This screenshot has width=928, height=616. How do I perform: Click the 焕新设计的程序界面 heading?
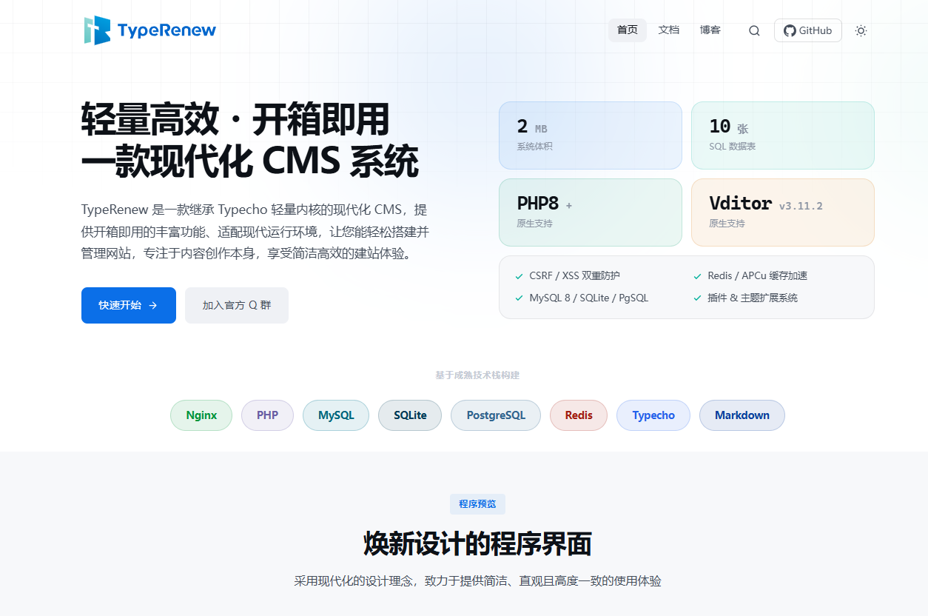(477, 544)
